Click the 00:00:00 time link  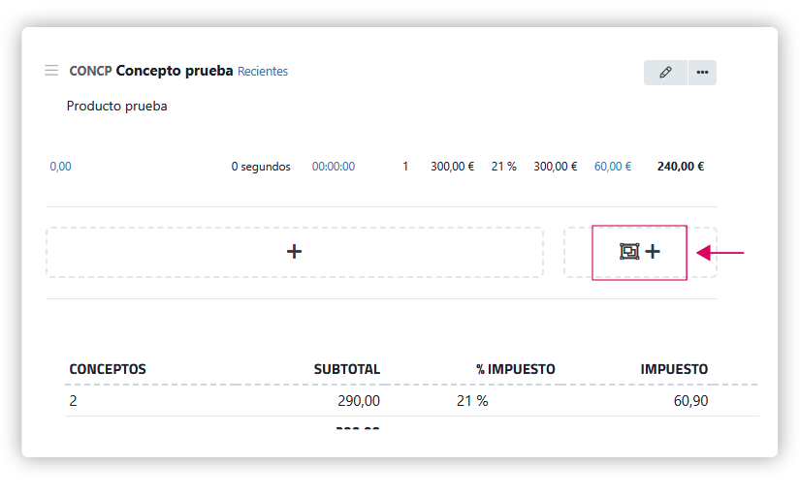point(334,167)
